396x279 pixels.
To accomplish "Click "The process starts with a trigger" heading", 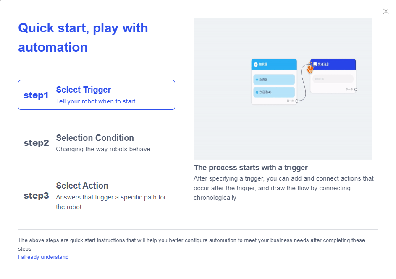I will (251, 168).
